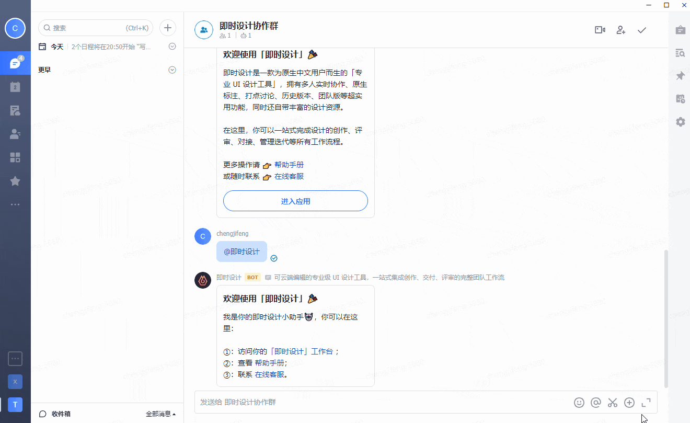
Task: Open the Messages tab with the badge 4
Action: [15, 63]
